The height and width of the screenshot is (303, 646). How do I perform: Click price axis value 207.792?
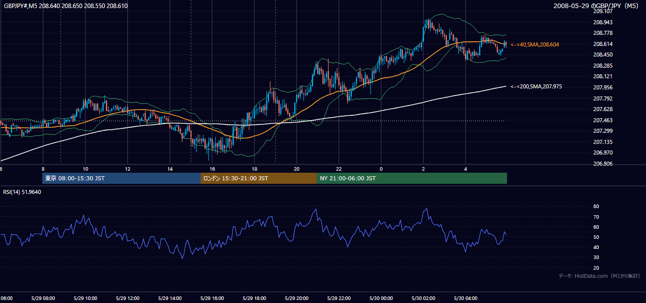tap(603, 98)
